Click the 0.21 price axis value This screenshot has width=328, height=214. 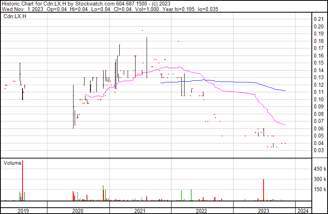click(319, 19)
